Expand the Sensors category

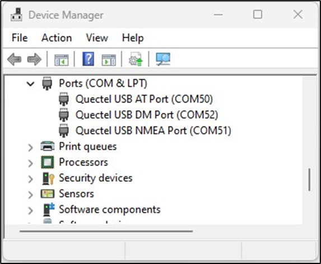click(30, 194)
